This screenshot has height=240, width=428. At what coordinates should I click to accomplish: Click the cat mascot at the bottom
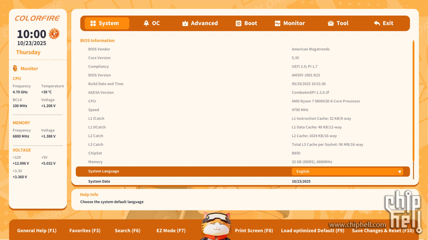point(216,226)
